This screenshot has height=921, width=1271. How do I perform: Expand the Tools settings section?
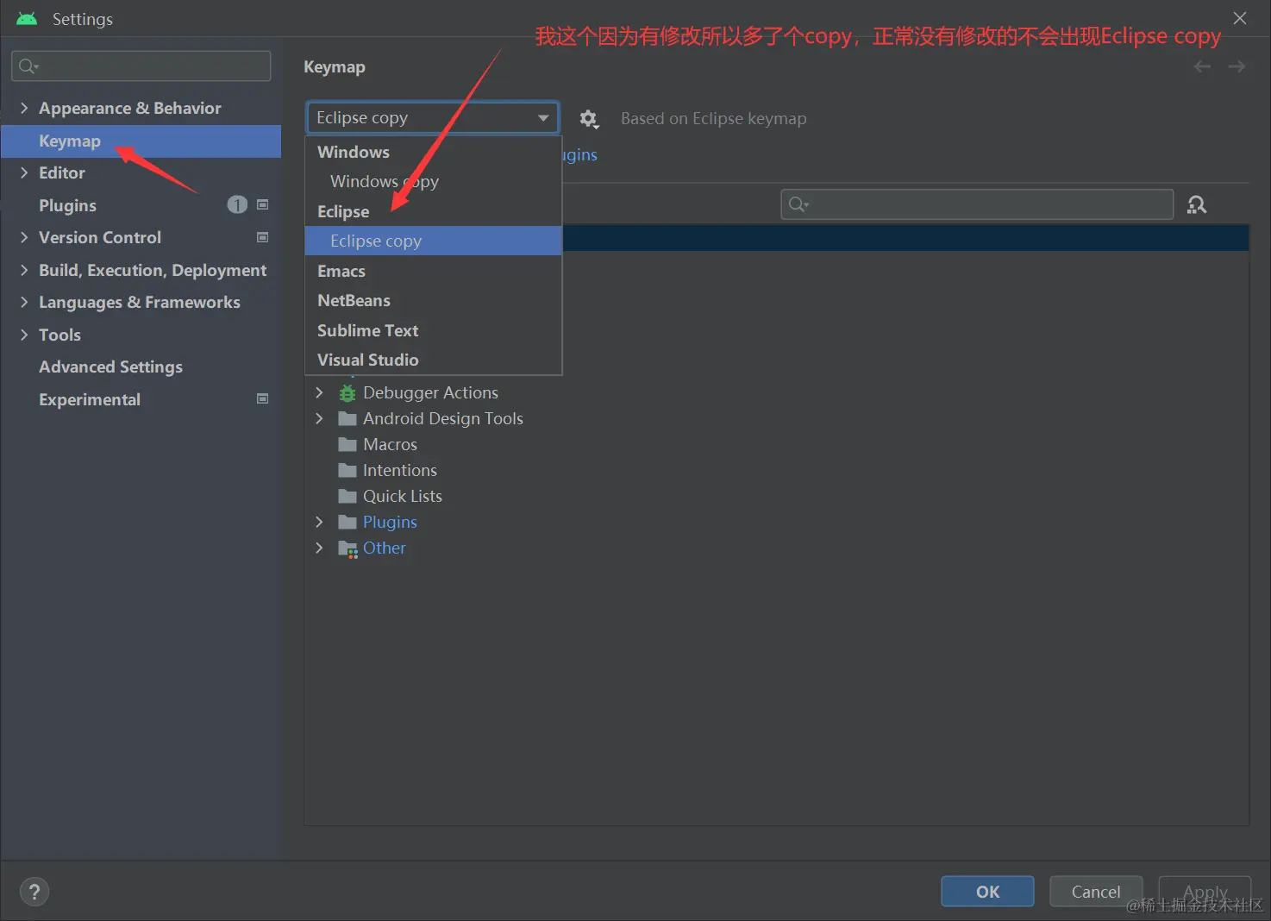click(x=24, y=335)
